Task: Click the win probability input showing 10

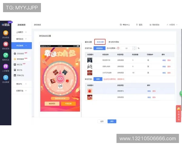Action: (126, 48)
